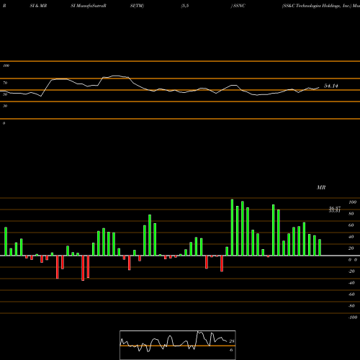
Task: Click the -40 label on MR histogram axis
Action: click(x=351, y=283)
